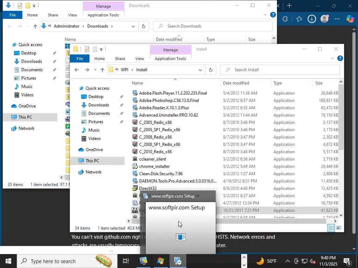
Task: Open Task View on the taskbar
Action: 126,261
